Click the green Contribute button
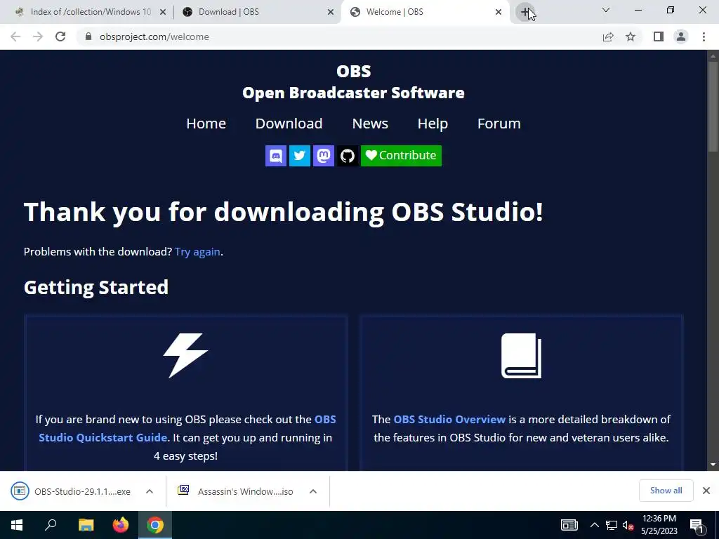This screenshot has height=539, width=719. [401, 156]
